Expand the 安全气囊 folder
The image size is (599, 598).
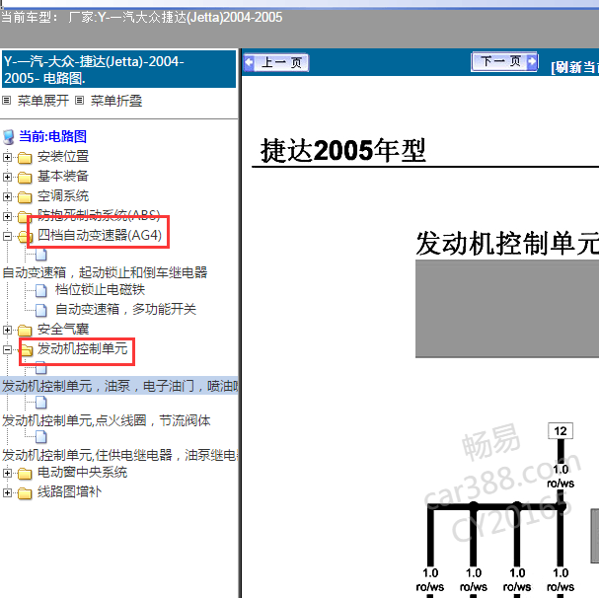click(7, 330)
